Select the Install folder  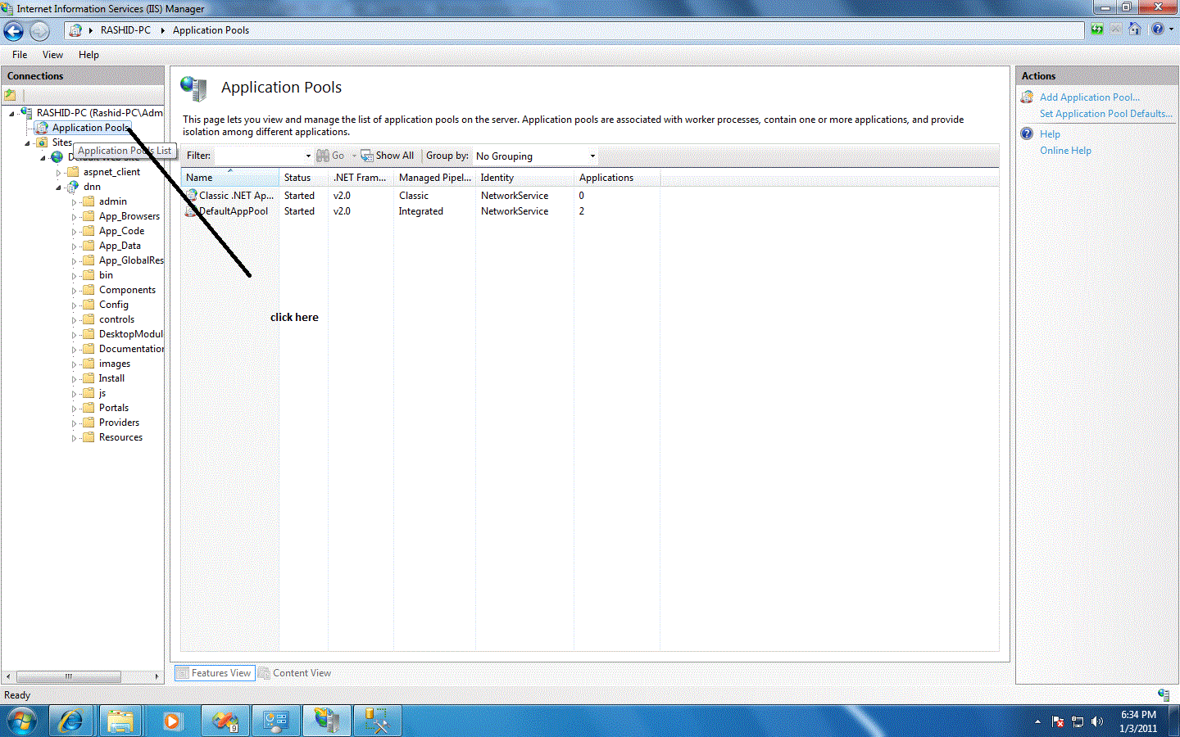pyautogui.click(x=111, y=378)
